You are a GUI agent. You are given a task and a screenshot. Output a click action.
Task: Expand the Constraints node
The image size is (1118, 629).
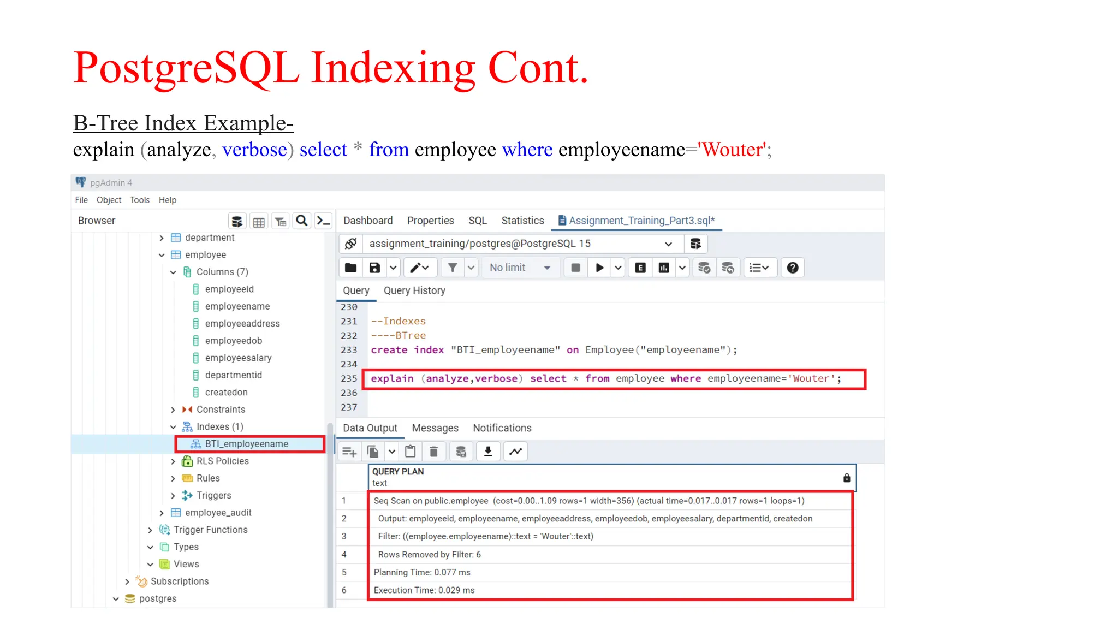173,410
